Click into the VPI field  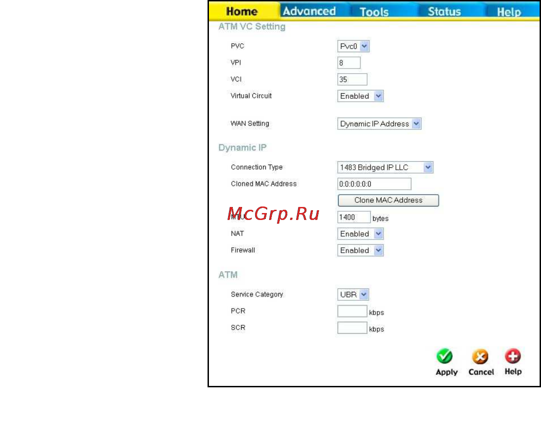(349, 63)
